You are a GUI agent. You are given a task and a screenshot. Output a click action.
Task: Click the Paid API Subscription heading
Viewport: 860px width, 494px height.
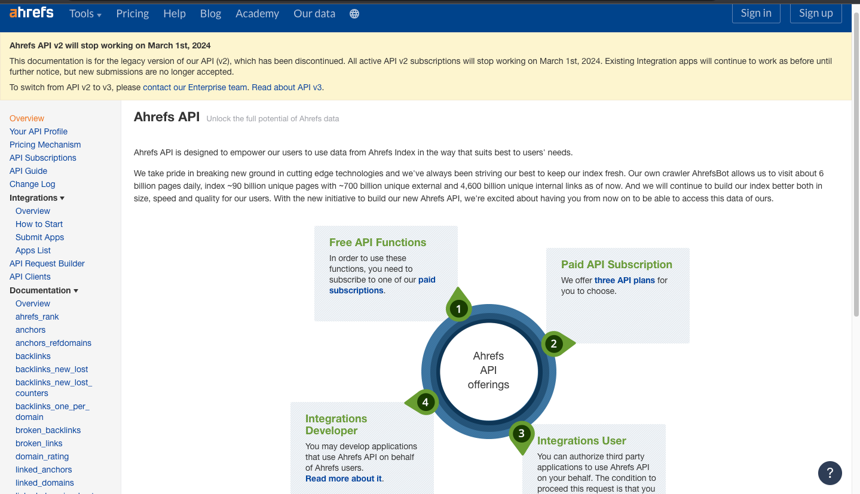[x=617, y=265]
